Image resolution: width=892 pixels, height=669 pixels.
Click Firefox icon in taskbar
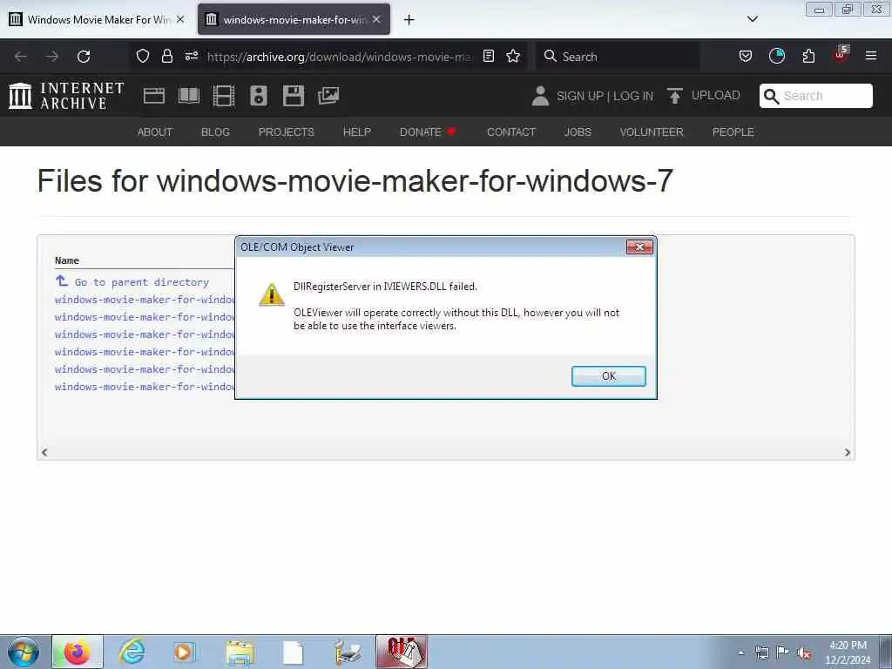coord(78,652)
